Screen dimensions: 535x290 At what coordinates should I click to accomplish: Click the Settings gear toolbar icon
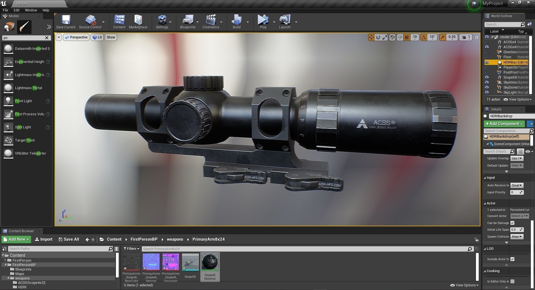162,22
